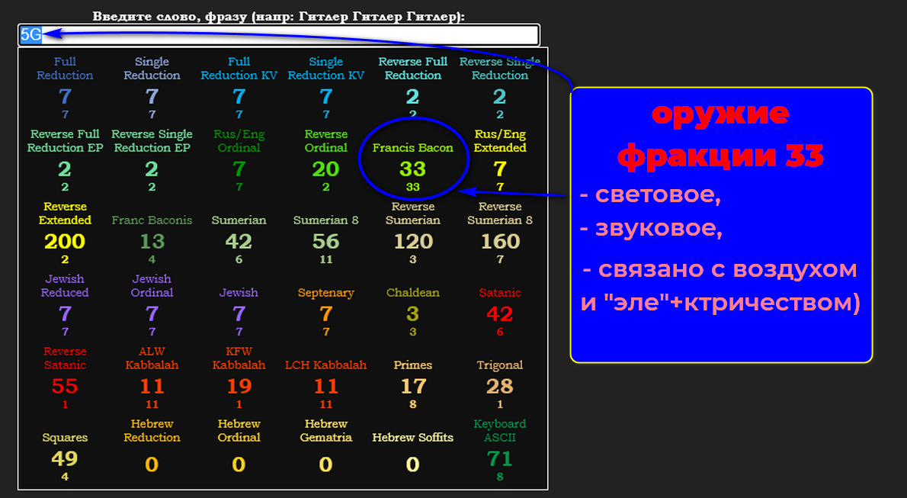
Task: Select the Reverse Sumerian cipher label
Action: (x=413, y=213)
